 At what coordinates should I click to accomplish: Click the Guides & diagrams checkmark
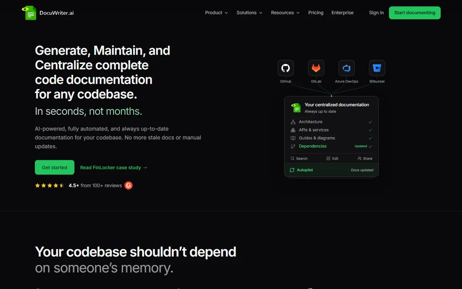(x=370, y=138)
